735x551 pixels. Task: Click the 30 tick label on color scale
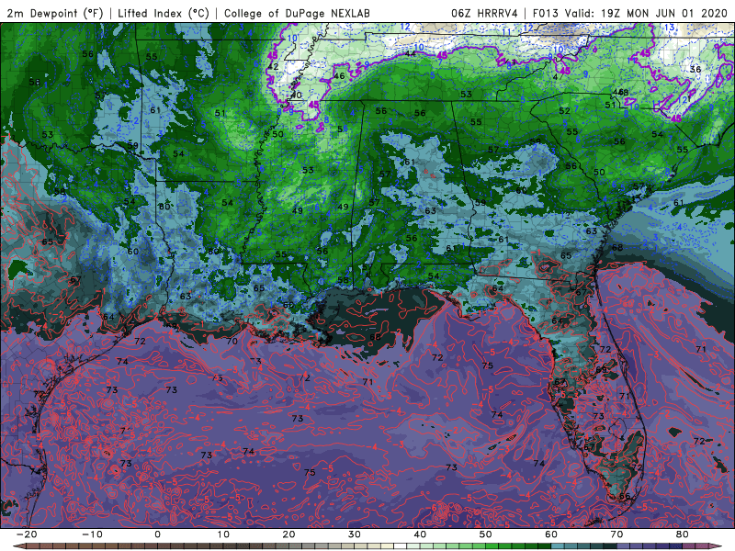click(355, 534)
